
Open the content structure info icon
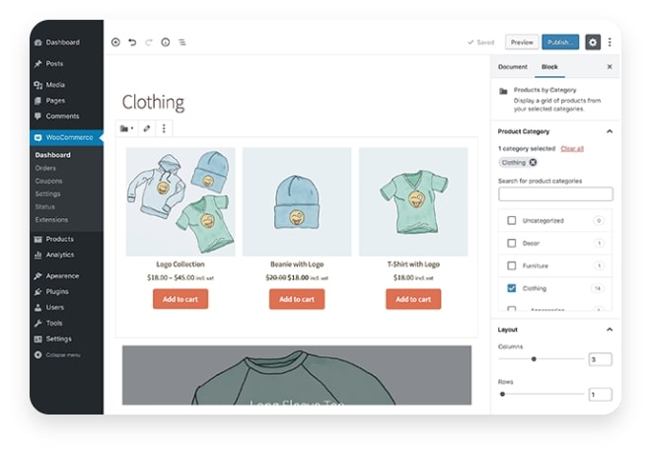(x=165, y=42)
